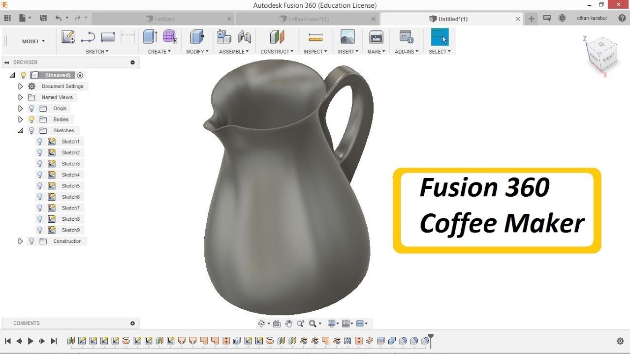Activate the Select tool icon
The height and width of the screenshot is (354, 630).
click(x=440, y=37)
